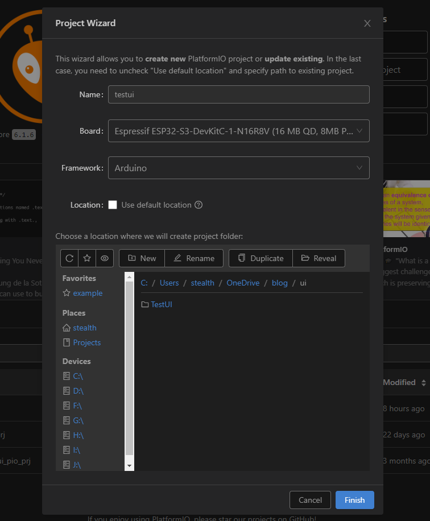Screen dimensions: 430x521
Task: Open the Framework dropdown showing Arduino
Action: [238, 168]
